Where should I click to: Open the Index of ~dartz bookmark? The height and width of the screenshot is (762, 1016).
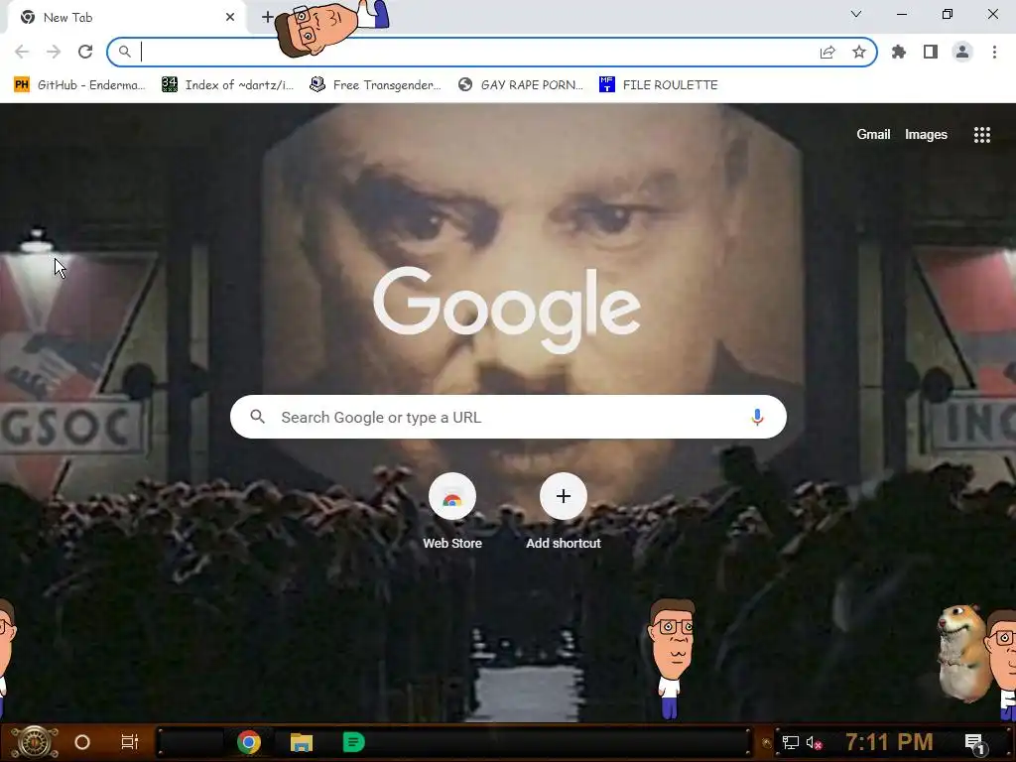(228, 85)
